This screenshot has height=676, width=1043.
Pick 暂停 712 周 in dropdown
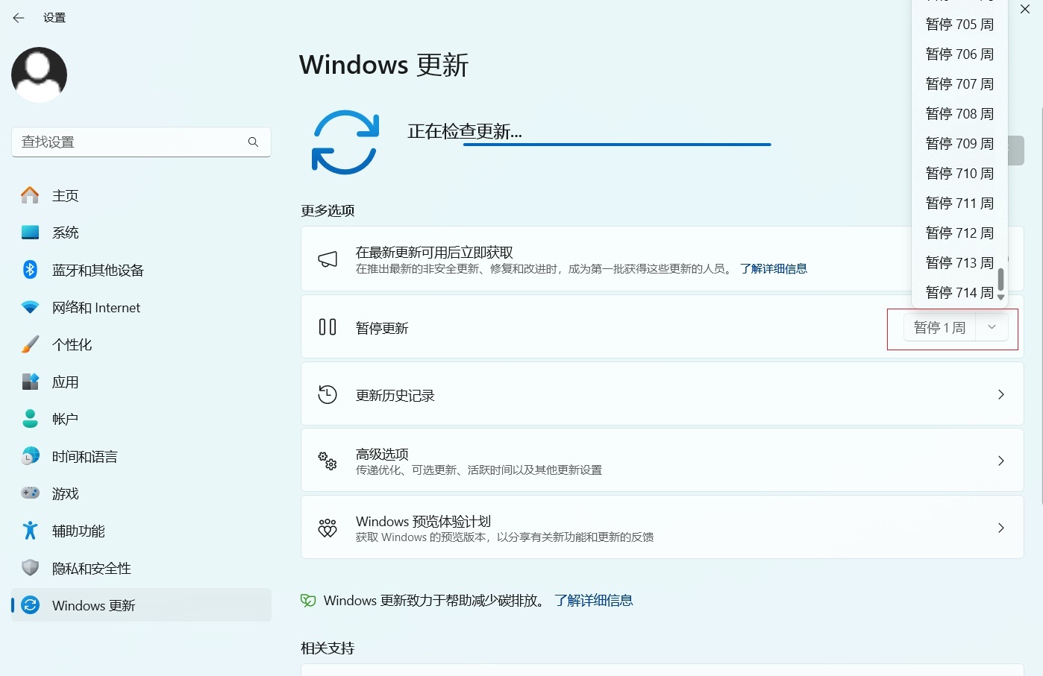(x=959, y=233)
